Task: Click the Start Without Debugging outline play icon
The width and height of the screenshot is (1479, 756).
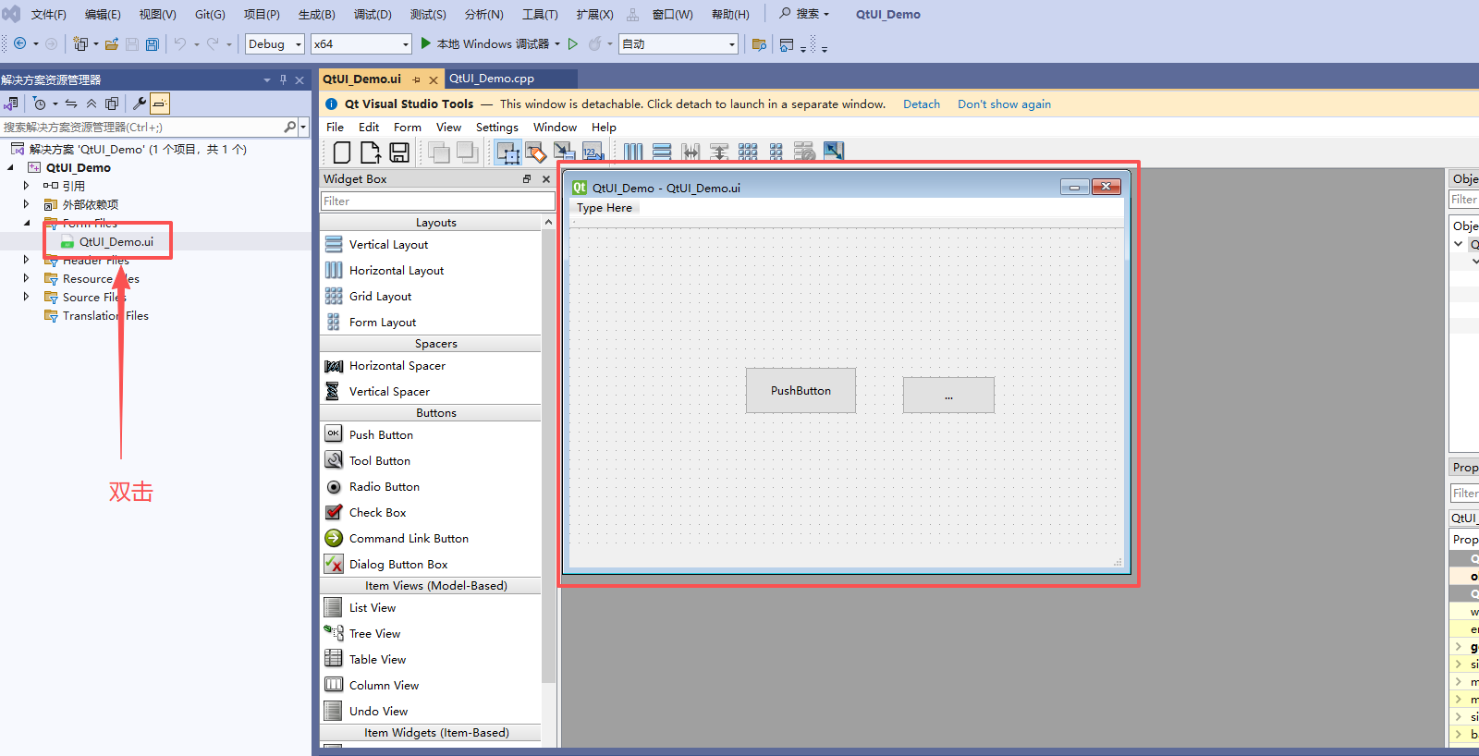Action: [x=573, y=43]
